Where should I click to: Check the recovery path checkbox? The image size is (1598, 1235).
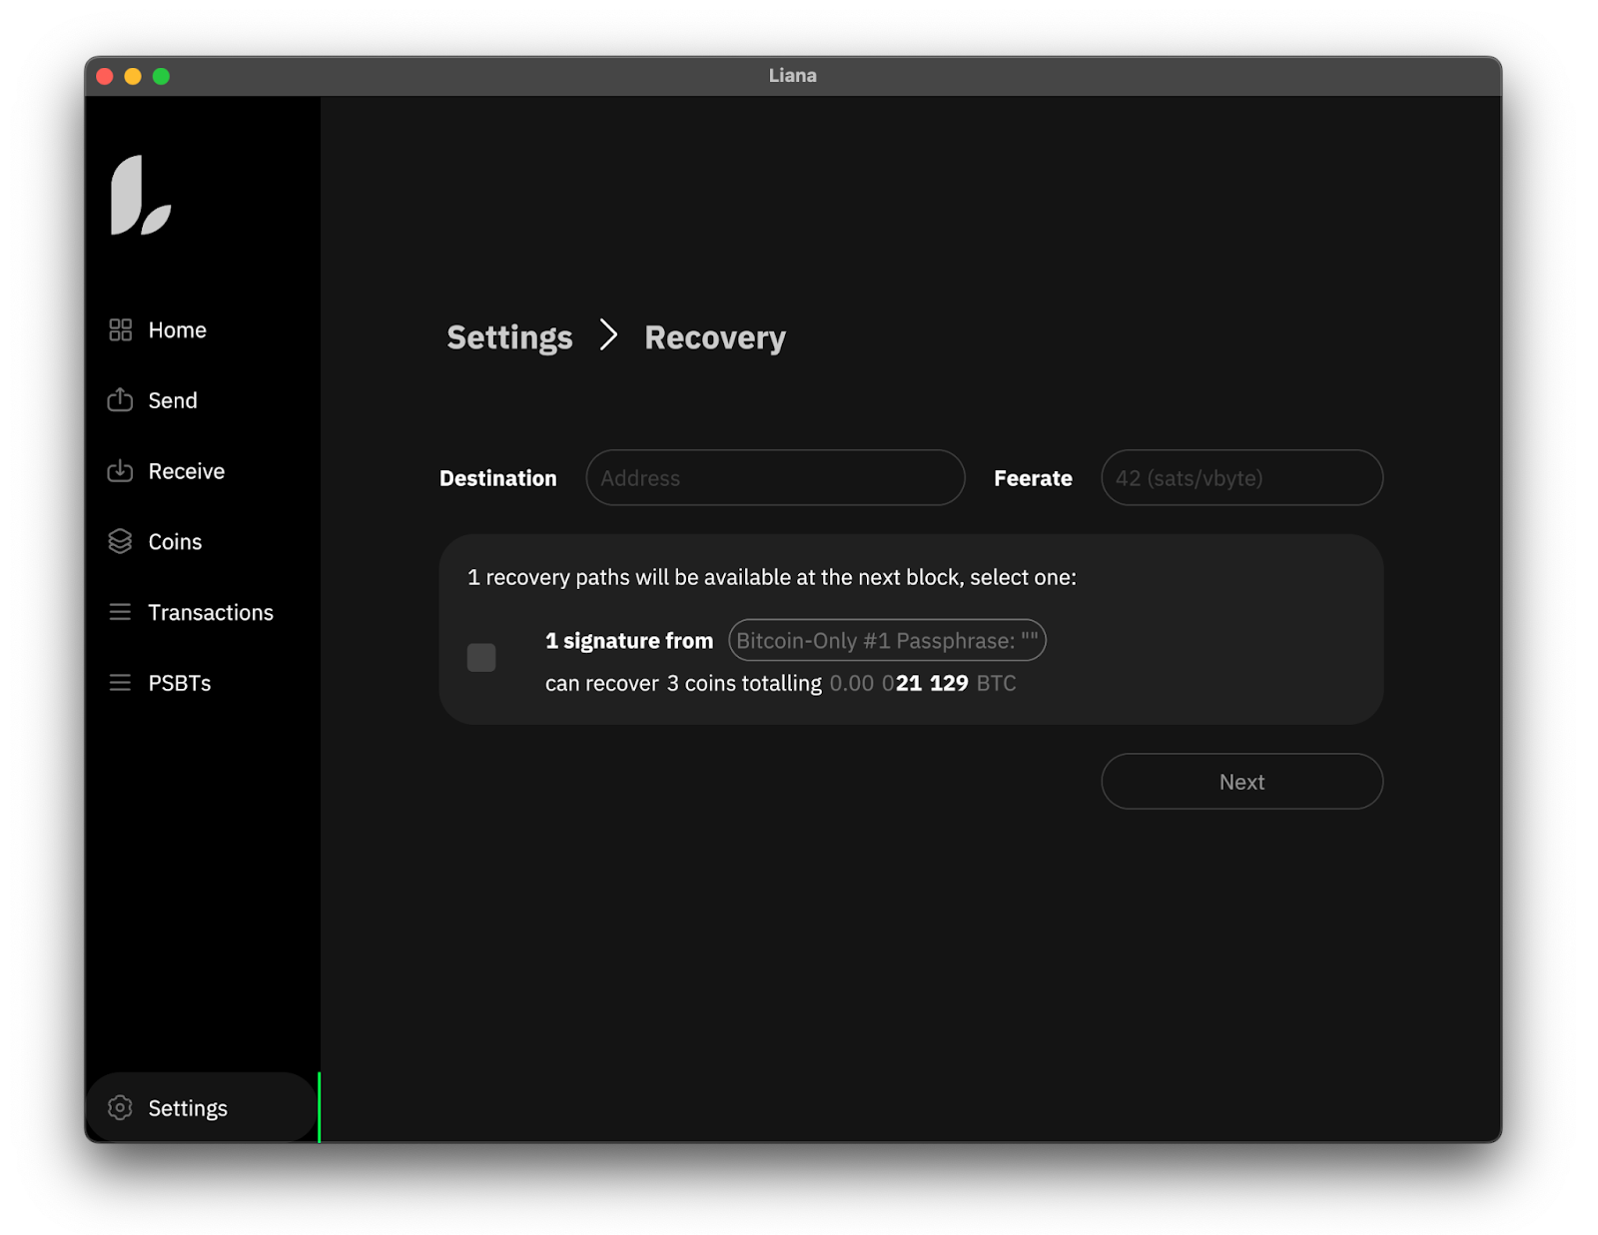[x=481, y=657]
